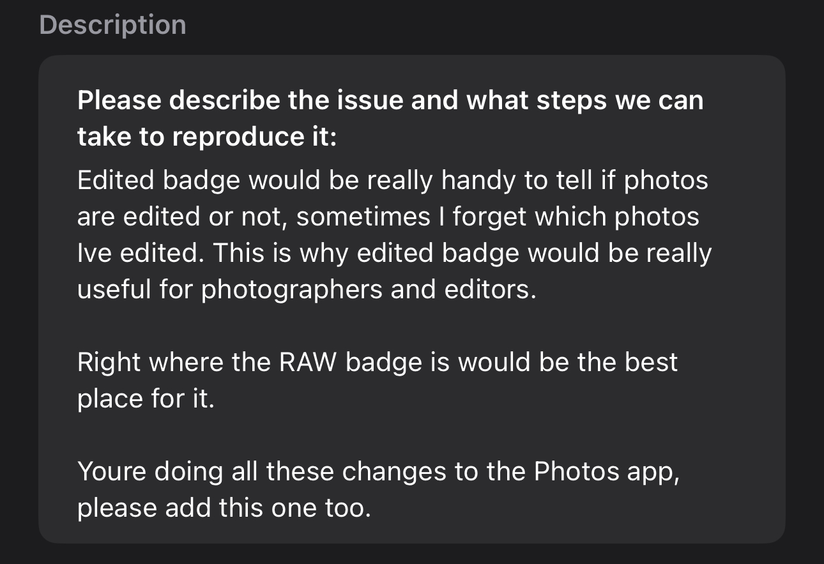The image size is (824, 564).
Task: Click the words "Edited badge" starting the first paragraph
Action: click(x=158, y=181)
